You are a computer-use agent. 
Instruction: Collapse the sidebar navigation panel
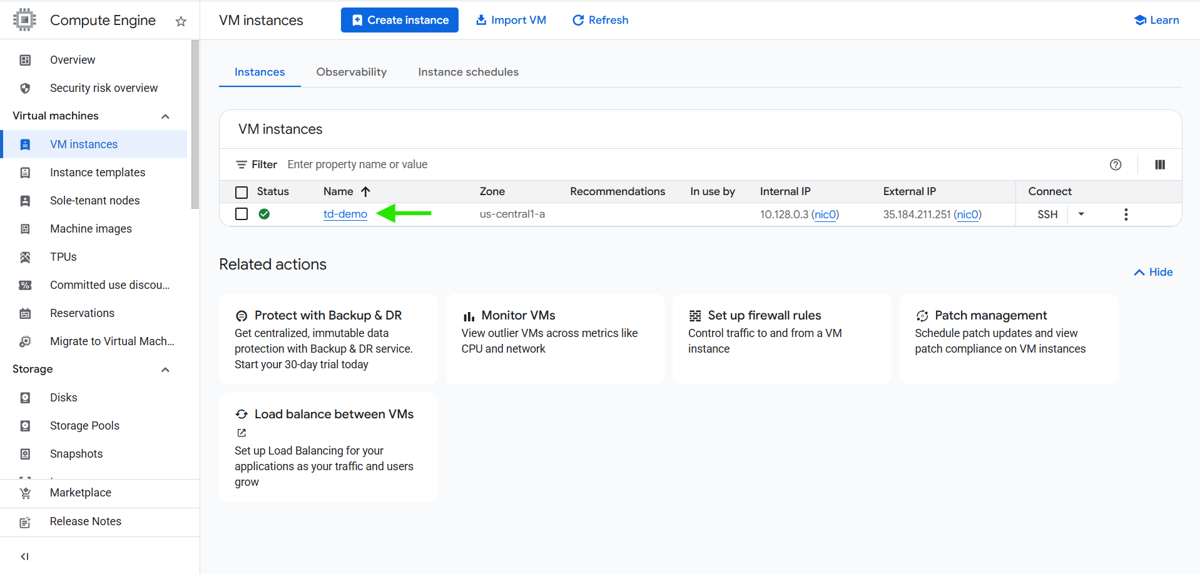tap(24, 556)
